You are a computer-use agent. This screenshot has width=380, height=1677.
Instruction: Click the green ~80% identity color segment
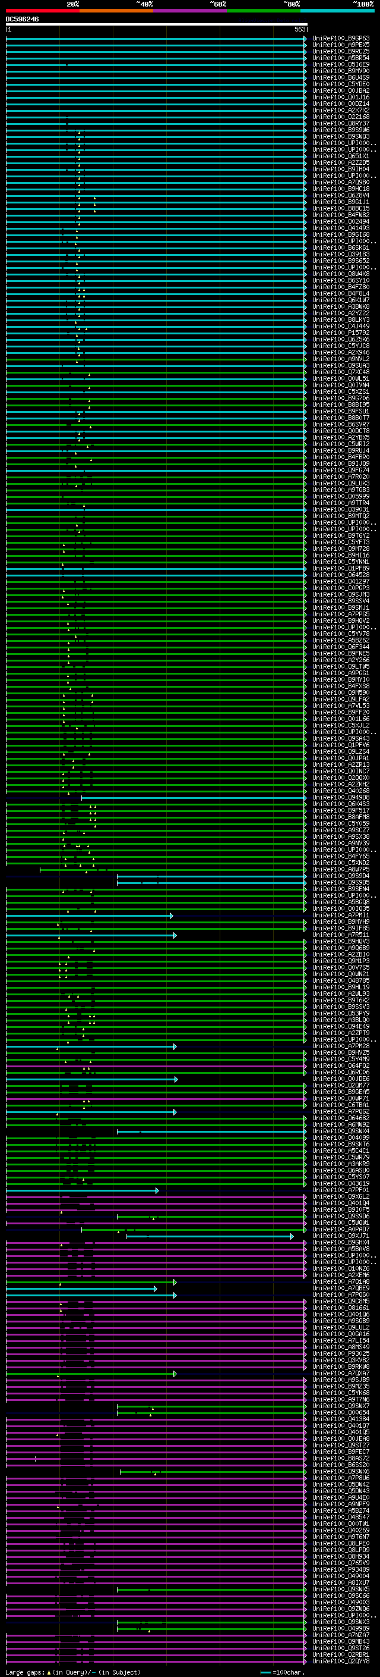264,11
